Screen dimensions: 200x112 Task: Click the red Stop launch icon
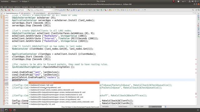(x=9, y=10)
